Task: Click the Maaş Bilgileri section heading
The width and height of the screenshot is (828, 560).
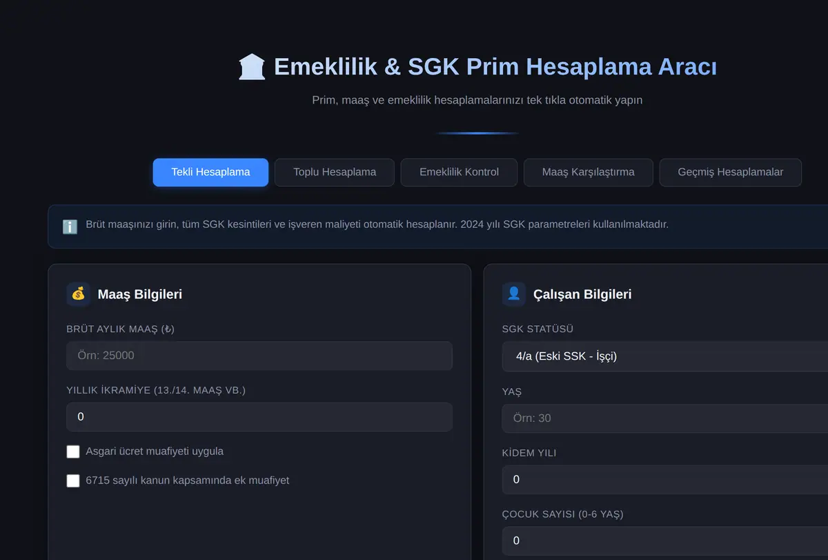Action: (140, 294)
